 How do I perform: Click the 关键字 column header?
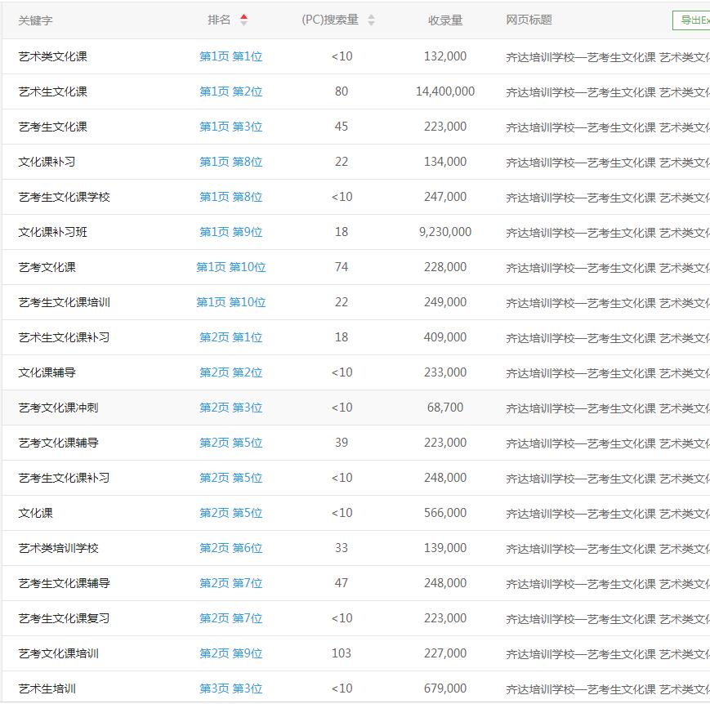coord(35,20)
